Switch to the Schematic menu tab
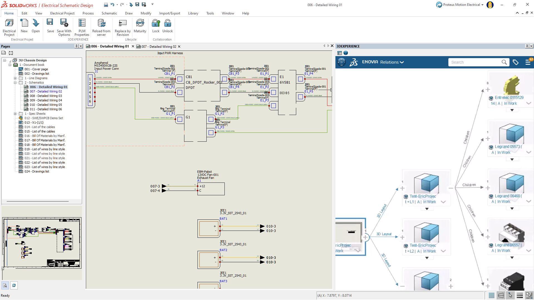This screenshot has width=534, height=300. coord(109,13)
